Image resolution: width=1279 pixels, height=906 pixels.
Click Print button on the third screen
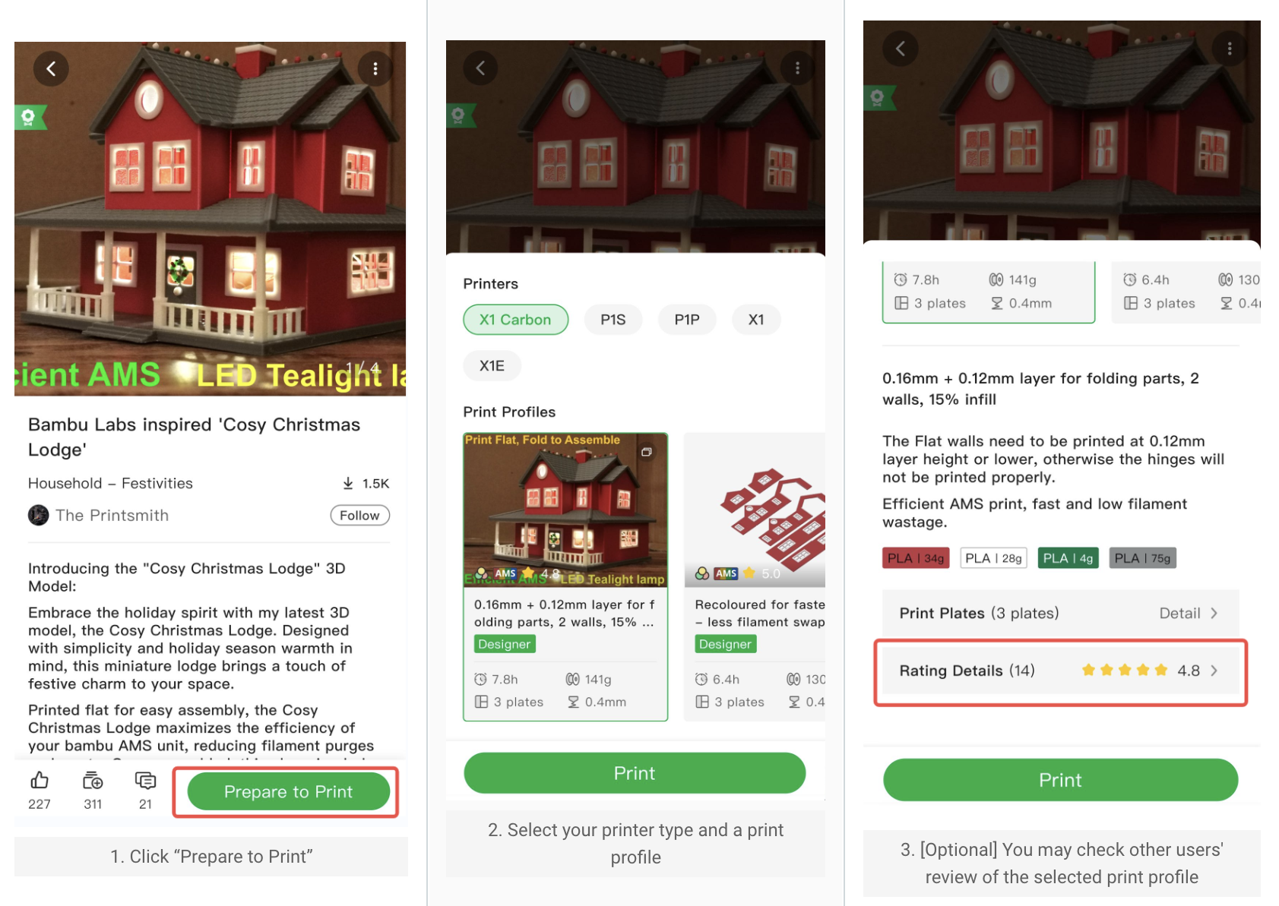(x=1061, y=780)
